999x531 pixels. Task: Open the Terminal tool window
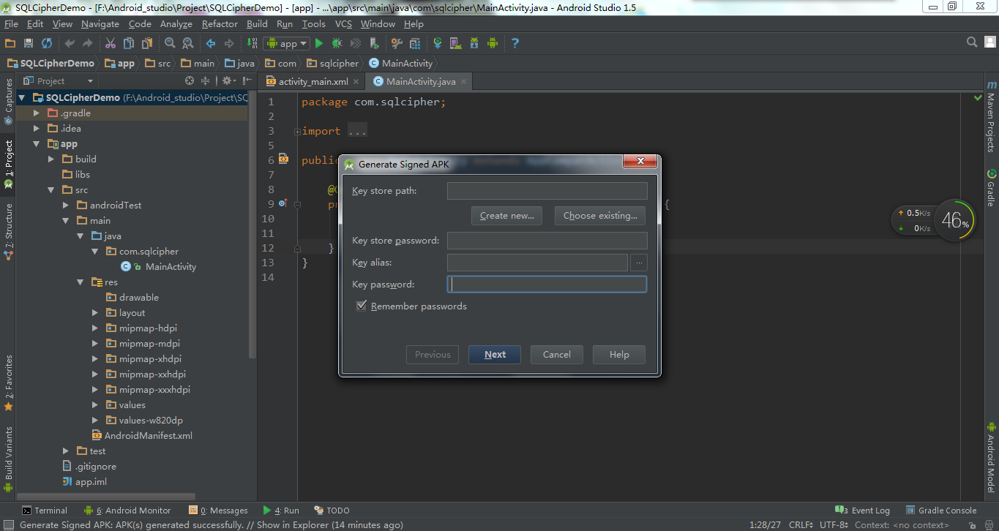pyautogui.click(x=45, y=511)
